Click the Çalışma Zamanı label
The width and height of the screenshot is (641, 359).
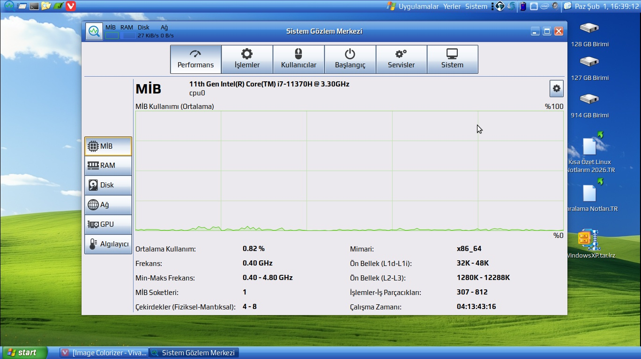pos(376,307)
